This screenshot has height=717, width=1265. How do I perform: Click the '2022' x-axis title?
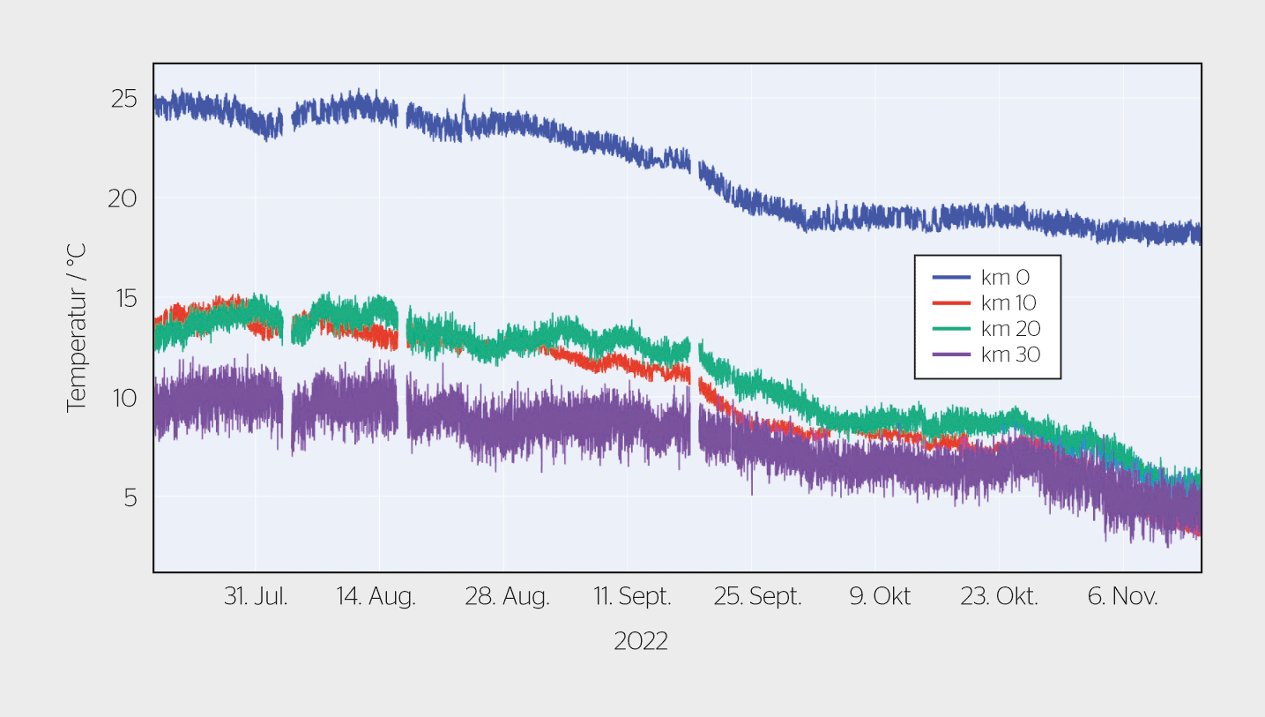641,641
